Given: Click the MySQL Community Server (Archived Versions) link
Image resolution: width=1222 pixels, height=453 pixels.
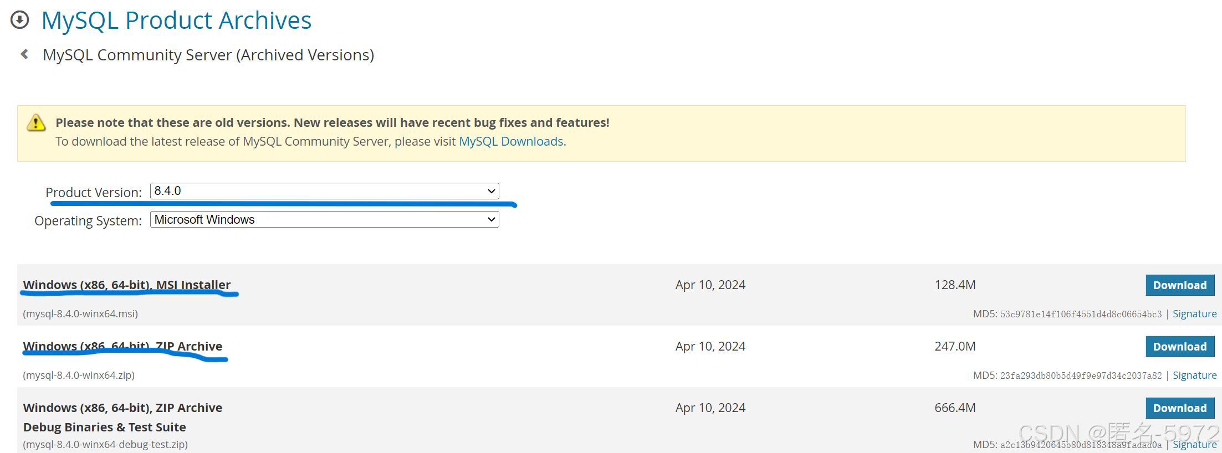Looking at the screenshot, I should [x=208, y=54].
